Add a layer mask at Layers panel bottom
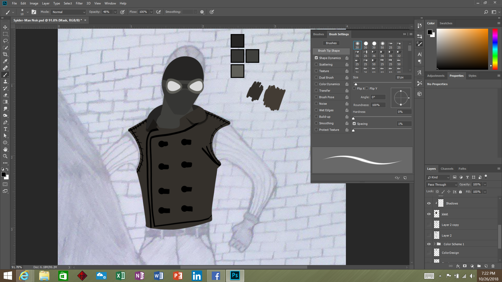Image resolution: width=502 pixels, height=282 pixels. pos(465,266)
